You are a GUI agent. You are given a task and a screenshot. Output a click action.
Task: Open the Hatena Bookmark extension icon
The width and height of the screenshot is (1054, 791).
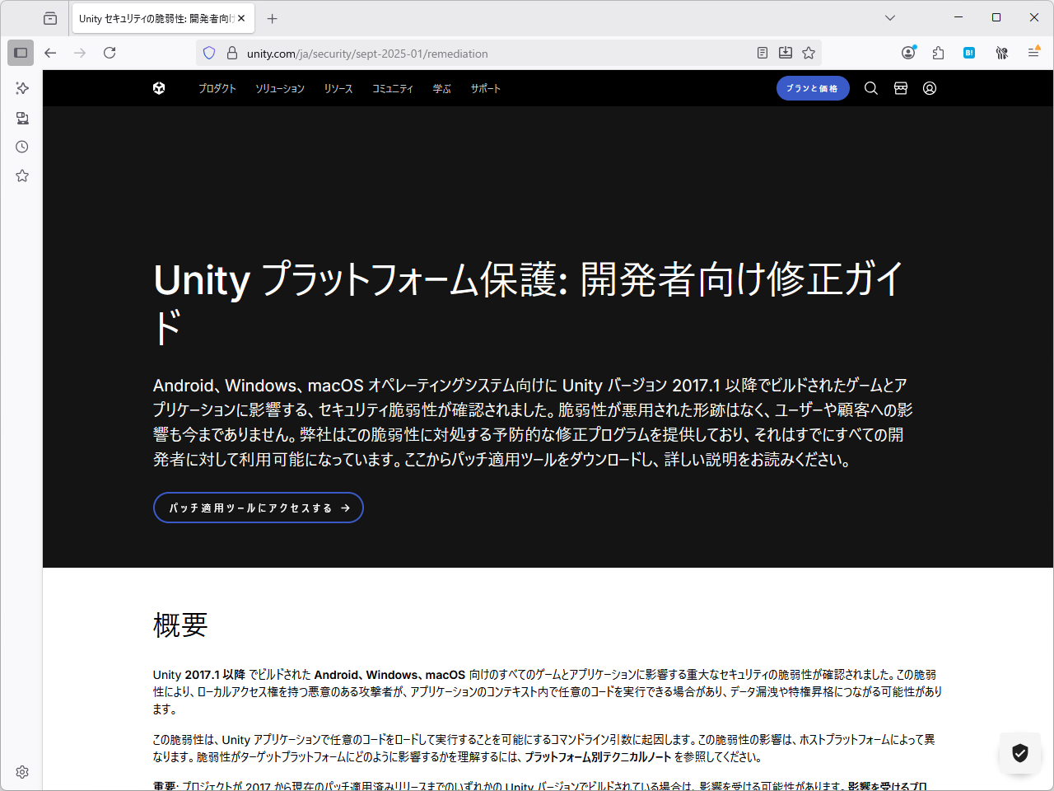968,52
